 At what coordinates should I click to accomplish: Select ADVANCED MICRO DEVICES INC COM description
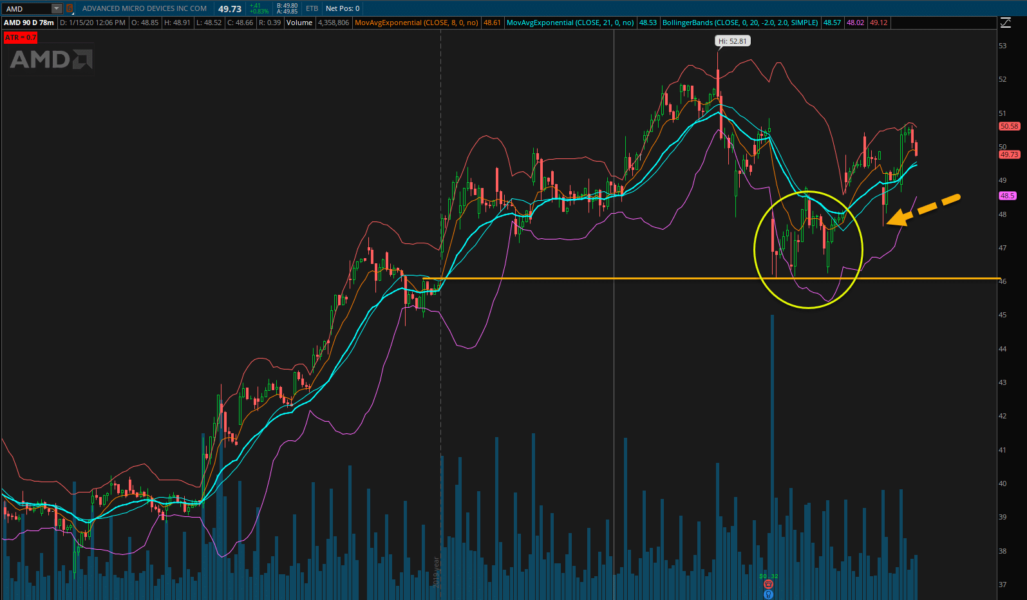coord(144,8)
